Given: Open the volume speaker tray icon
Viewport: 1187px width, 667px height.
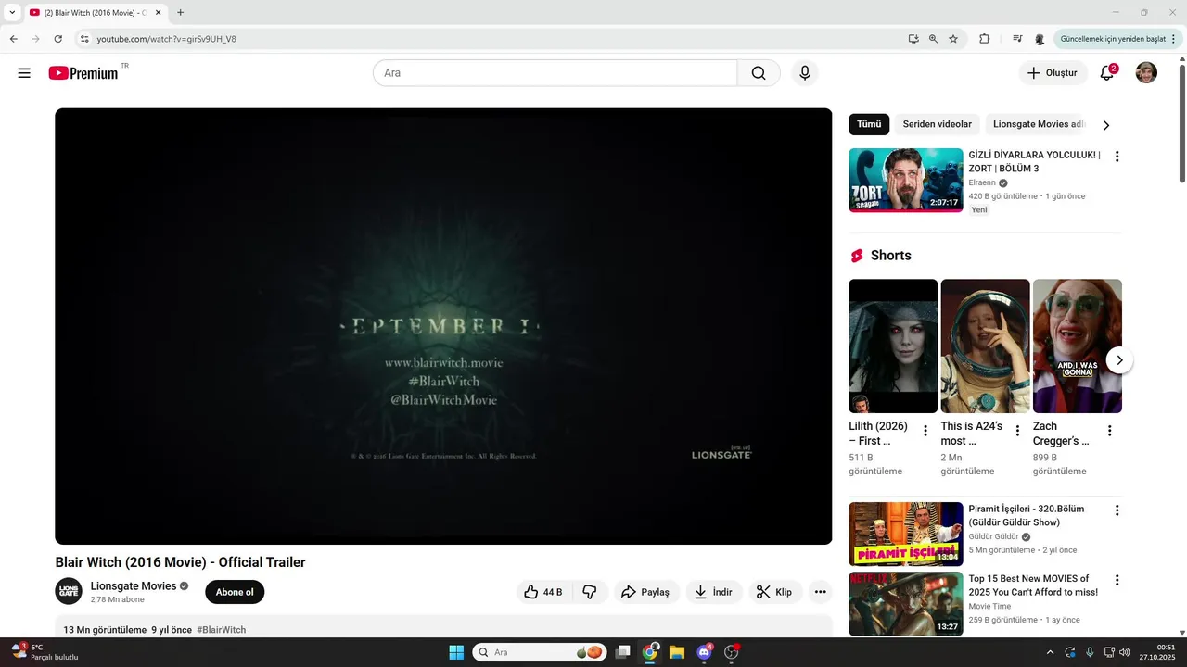Looking at the screenshot, I should pyautogui.click(x=1125, y=652).
